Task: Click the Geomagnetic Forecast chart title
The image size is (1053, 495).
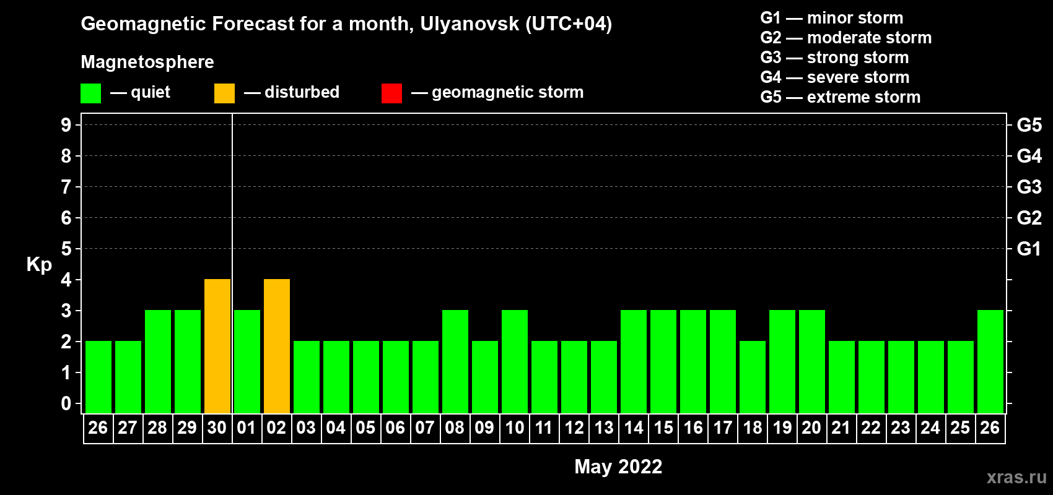Action: pyautogui.click(x=346, y=24)
